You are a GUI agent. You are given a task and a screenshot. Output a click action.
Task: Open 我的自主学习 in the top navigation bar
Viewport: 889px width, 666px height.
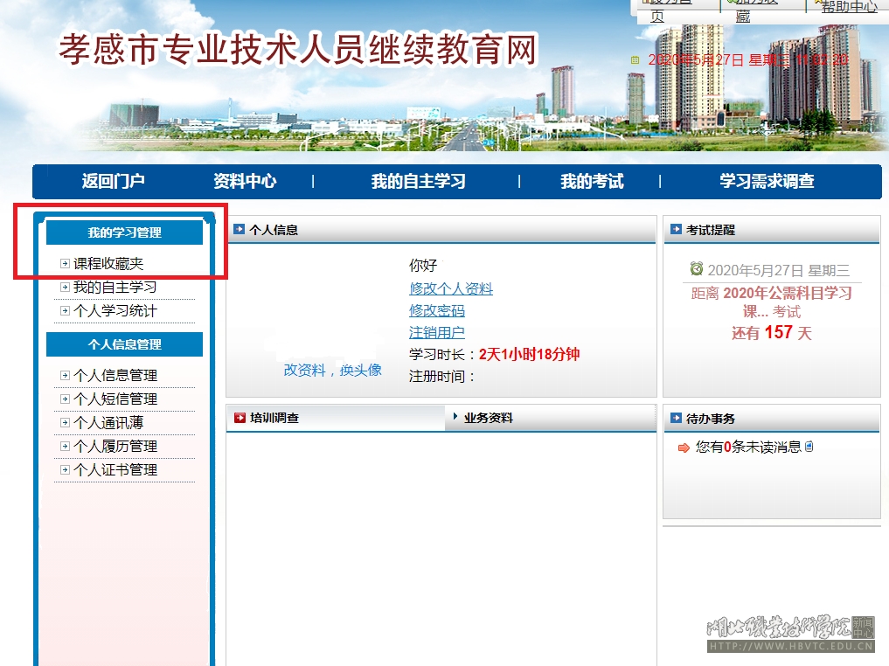coord(418,182)
